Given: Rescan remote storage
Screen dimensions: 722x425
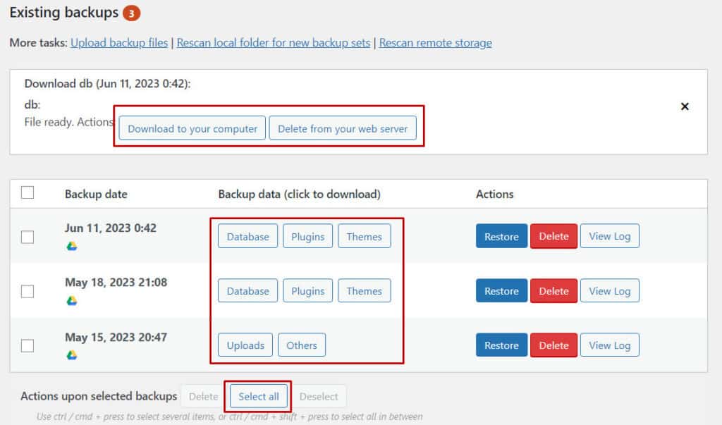Looking at the screenshot, I should [x=436, y=42].
